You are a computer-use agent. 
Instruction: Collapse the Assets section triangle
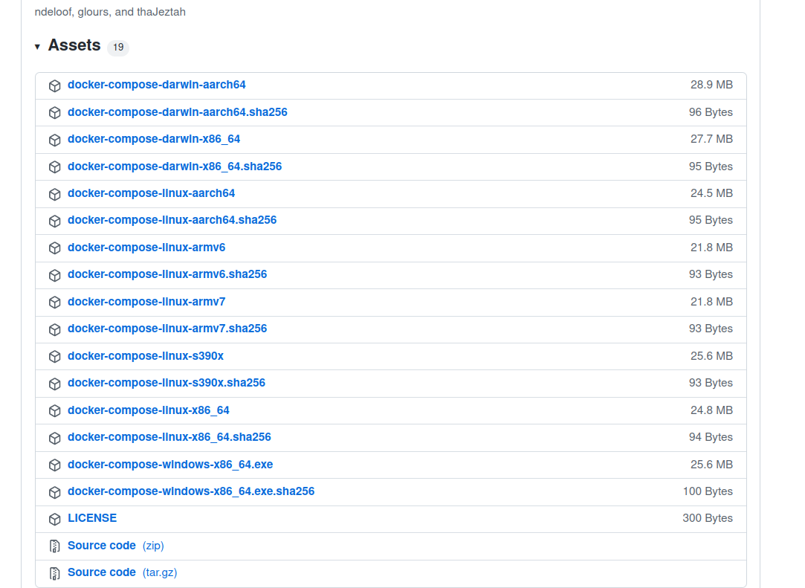click(x=37, y=47)
